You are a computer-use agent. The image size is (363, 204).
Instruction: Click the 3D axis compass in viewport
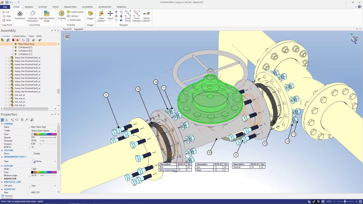coord(354,38)
